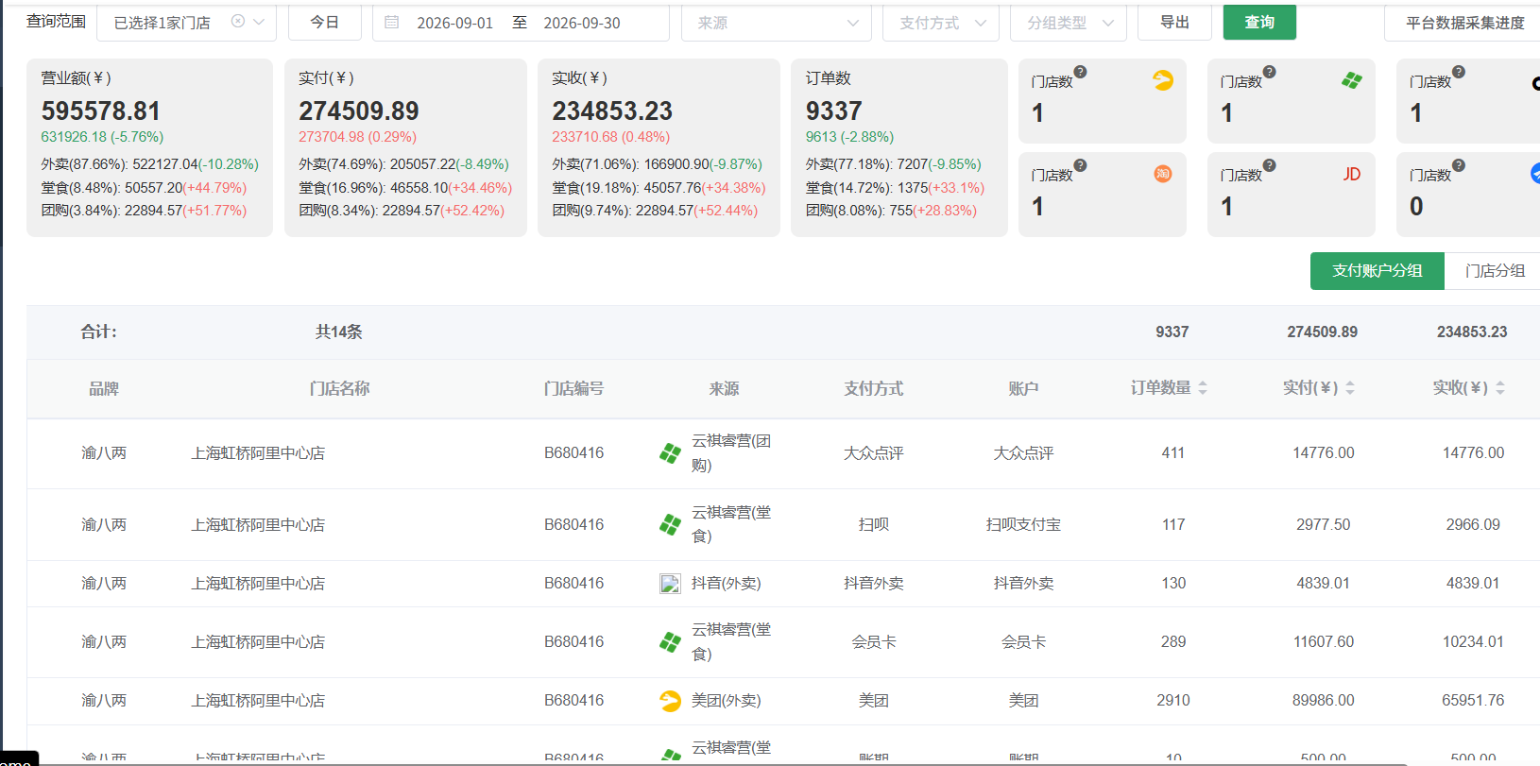This screenshot has width=1540, height=766.
Task: Click the end date 2026-09-30 field
Action: [582, 23]
